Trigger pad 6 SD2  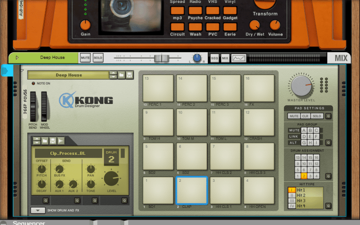(x=192, y=156)
